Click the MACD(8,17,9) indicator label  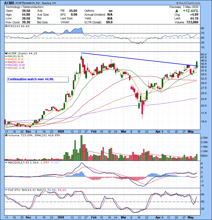[x=19, y=163]
